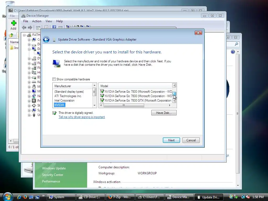Viewport: 268px width, 201px height.
Task: Open the Windows Update link in System window
Action: point(54,168)
